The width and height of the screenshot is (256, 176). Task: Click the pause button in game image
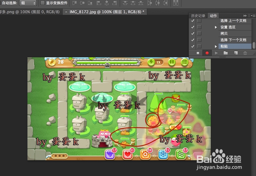click(x=172, y=62)
